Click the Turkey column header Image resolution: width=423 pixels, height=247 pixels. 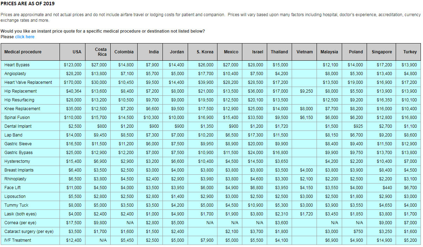[409, 52]
